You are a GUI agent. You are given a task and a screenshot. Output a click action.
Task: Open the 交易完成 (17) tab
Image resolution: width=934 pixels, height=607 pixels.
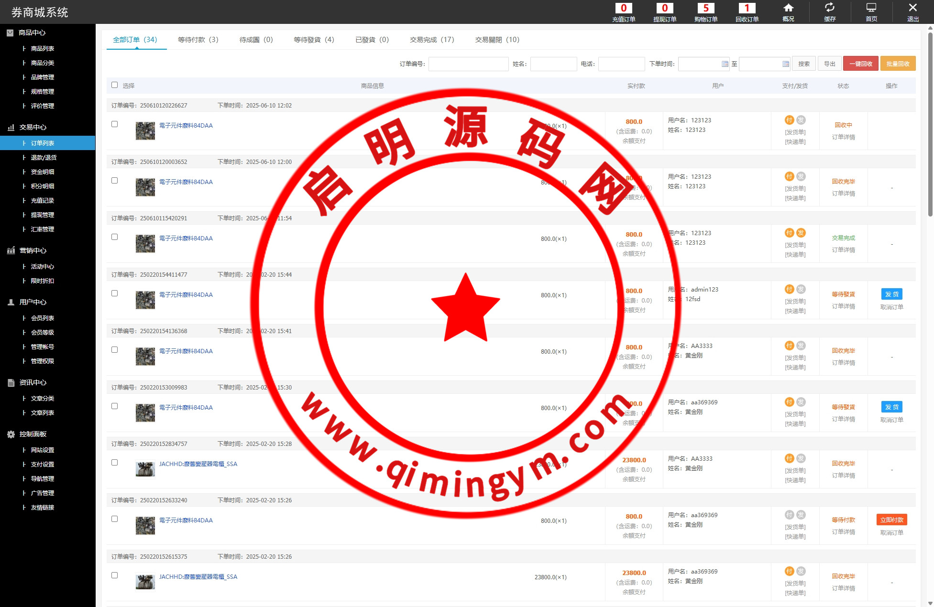tap(432, 40)
